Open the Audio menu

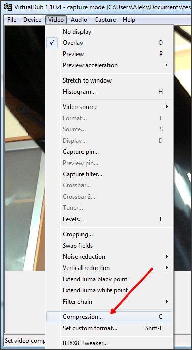pyautogui.click(x=79, y=20)
